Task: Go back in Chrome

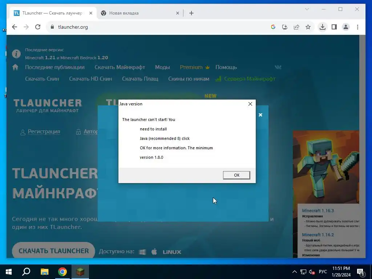Action: click(15, 27)
